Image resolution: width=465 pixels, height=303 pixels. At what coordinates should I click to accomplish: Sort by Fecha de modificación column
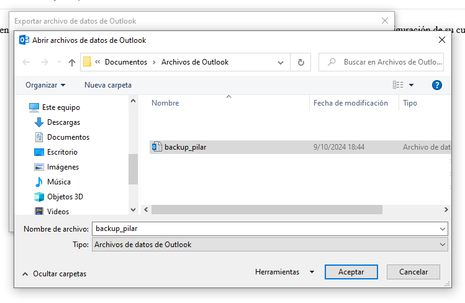coord(351,103)
